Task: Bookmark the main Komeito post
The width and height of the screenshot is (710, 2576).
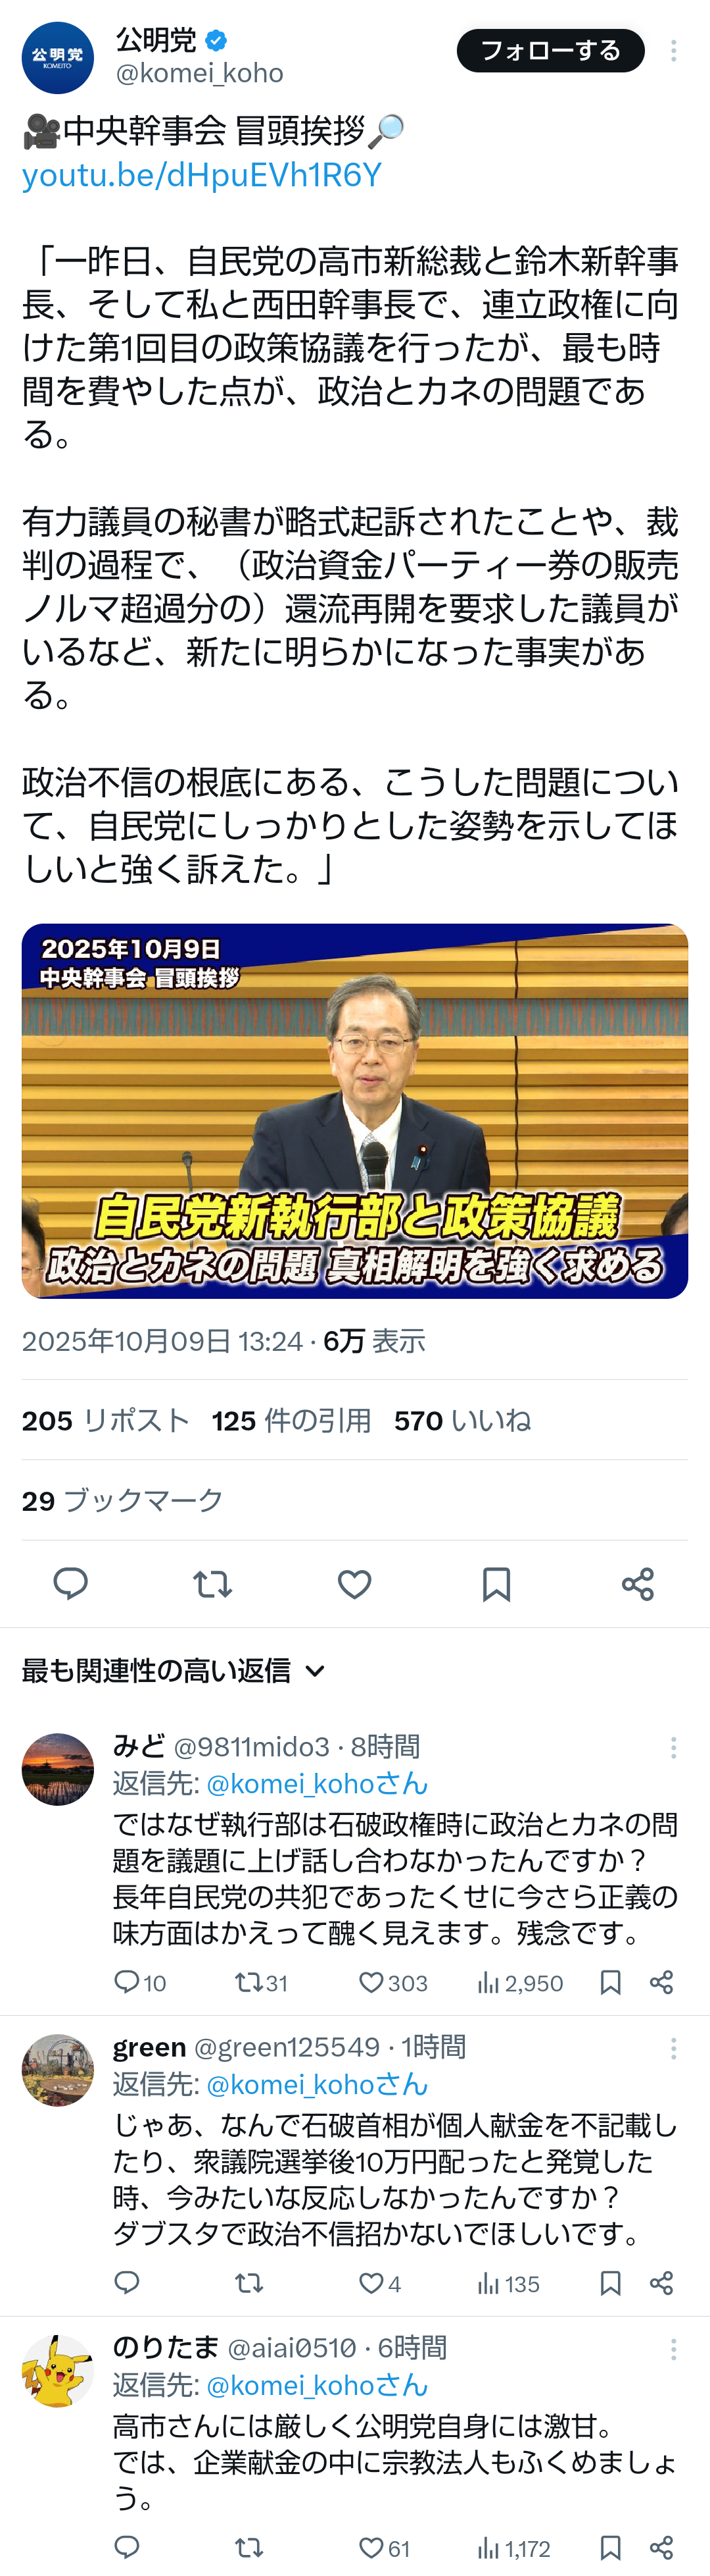Action: [x=496, y=1584]
